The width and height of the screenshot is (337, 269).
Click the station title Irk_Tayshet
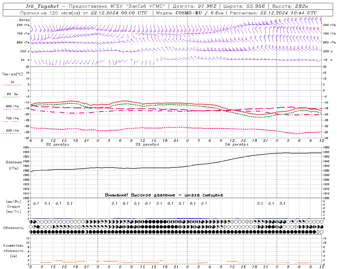42,6
